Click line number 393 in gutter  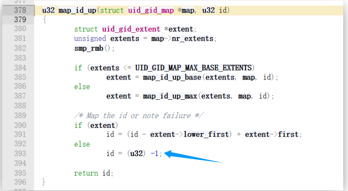point(20,153)
